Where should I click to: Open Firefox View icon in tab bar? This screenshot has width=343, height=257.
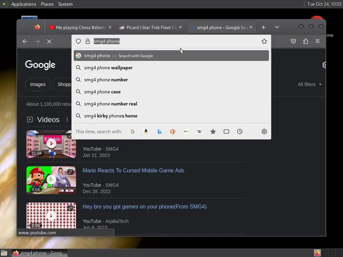coord(37,27)
